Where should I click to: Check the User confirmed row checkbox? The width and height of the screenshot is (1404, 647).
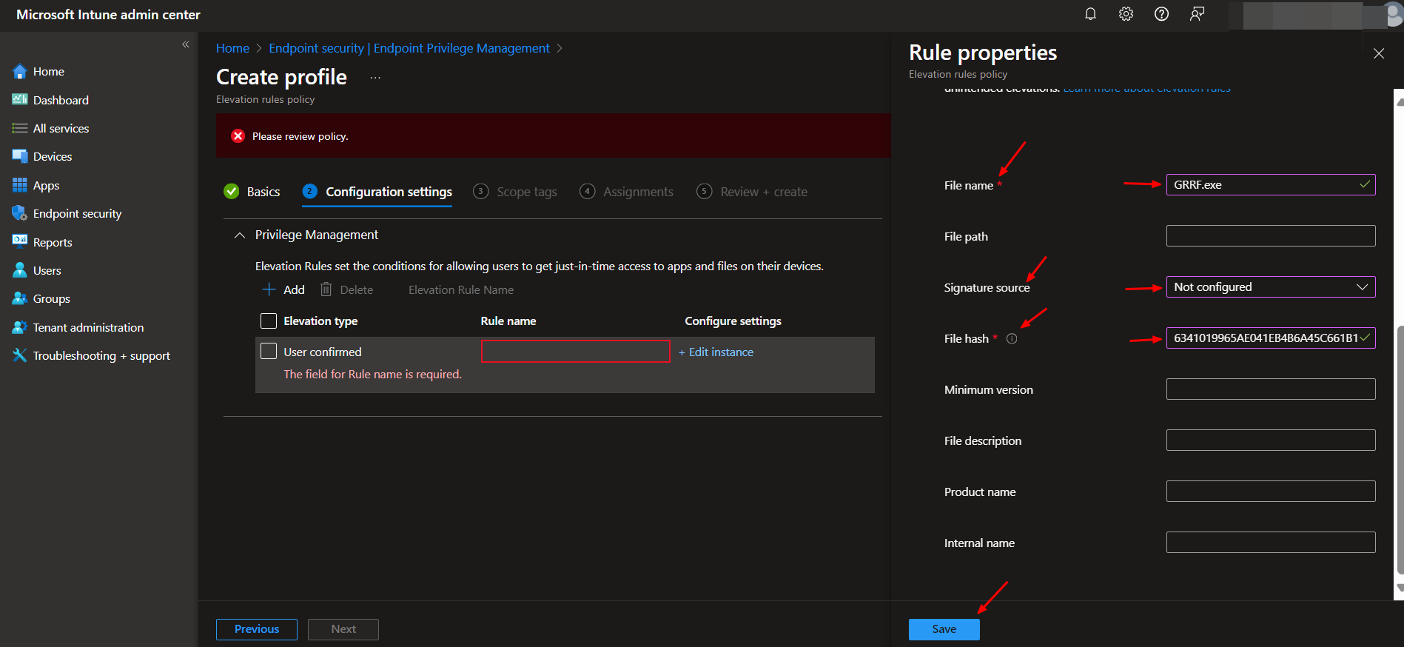[269, 351]
